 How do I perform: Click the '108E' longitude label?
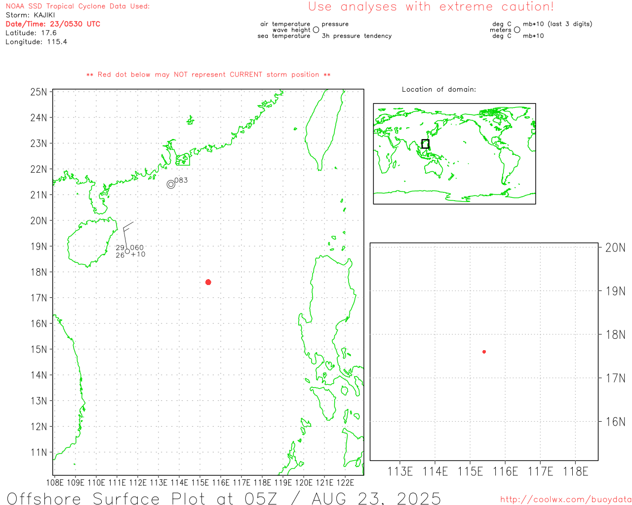55,482
